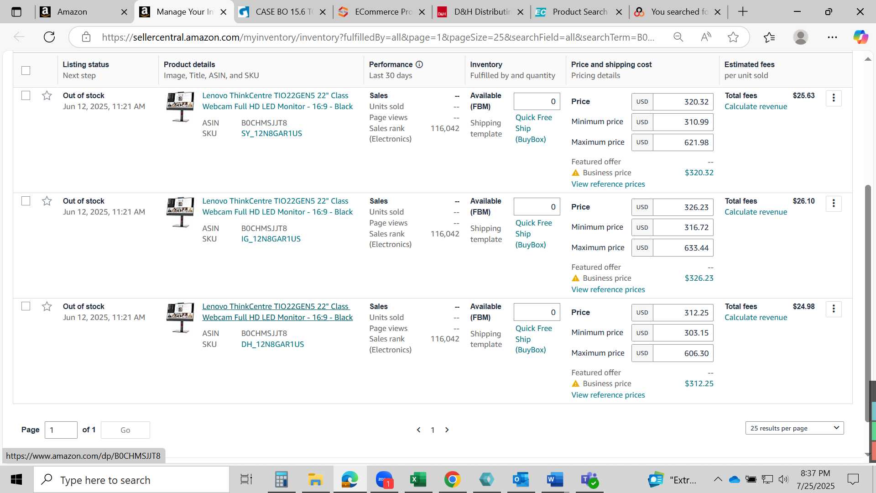Edit Maximum price field showing 606.30
Image resolution: width=876 pixels, height=493 pixels.
[683, 353]
